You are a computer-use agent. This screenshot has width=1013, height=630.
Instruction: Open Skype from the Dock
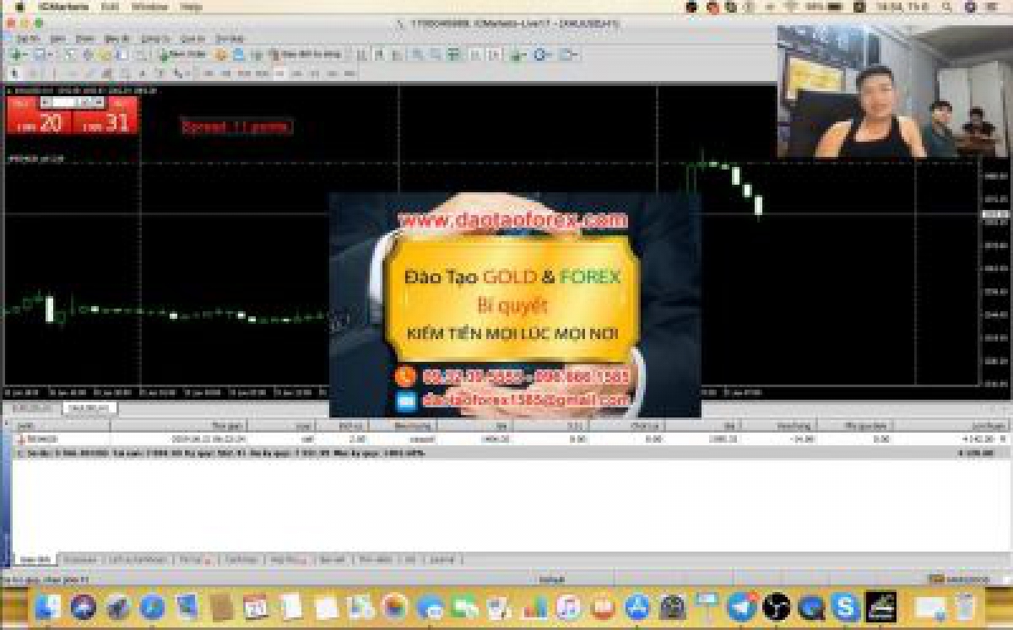coord(845,606)
